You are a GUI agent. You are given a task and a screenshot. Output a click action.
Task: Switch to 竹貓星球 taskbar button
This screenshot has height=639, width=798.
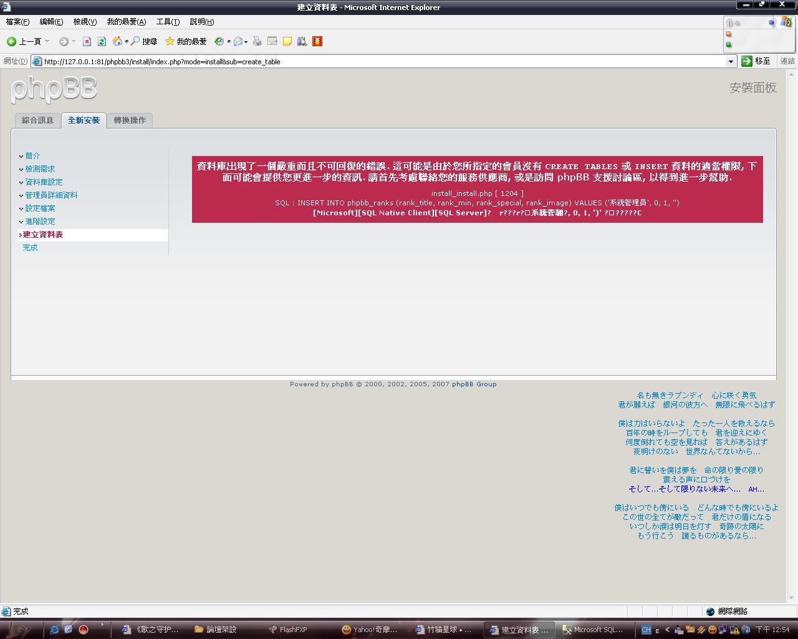tap(444, 630)
